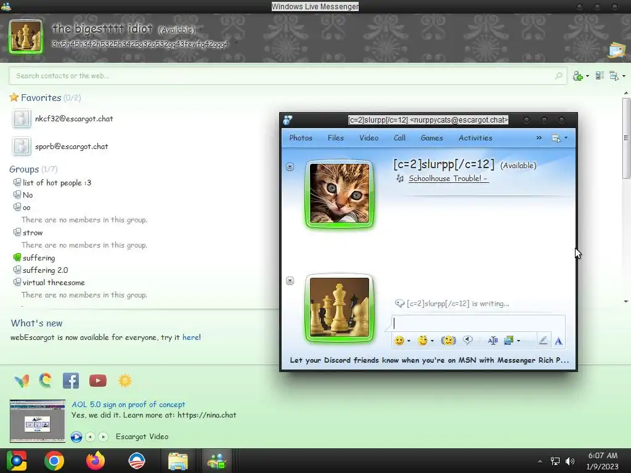
Task: Select the 'suffering 2.0' group
Action: tap(45, 270)
